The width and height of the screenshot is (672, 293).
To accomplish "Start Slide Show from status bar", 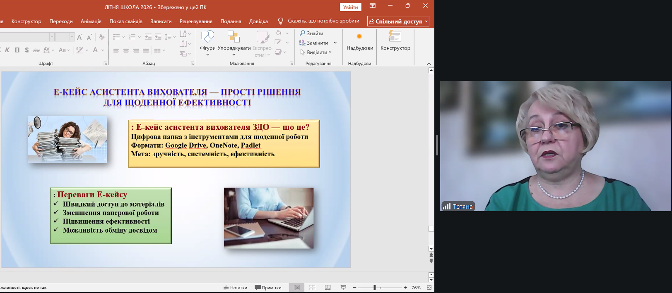I will tap(343, 288).
